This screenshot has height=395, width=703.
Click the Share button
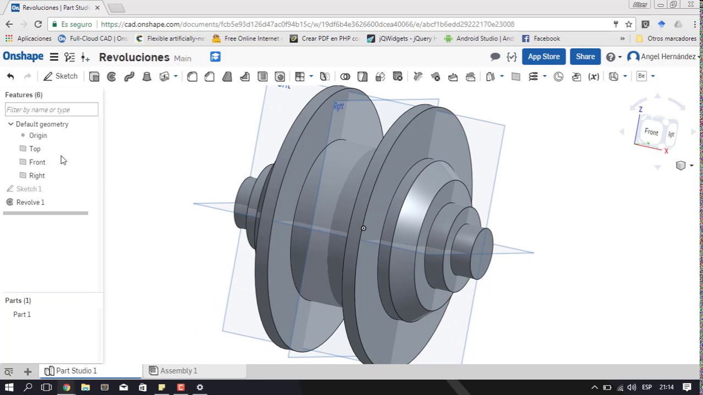(x=585, y=57)
